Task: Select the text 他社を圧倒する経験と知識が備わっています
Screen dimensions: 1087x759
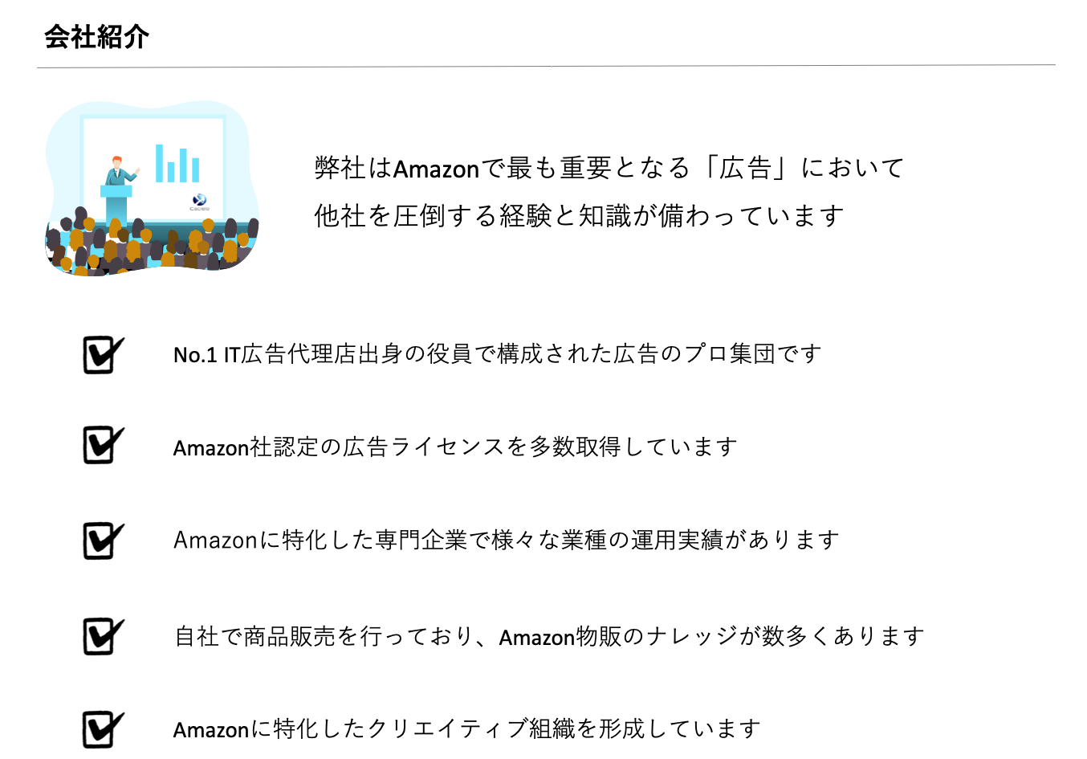Action: click(579, 216)
